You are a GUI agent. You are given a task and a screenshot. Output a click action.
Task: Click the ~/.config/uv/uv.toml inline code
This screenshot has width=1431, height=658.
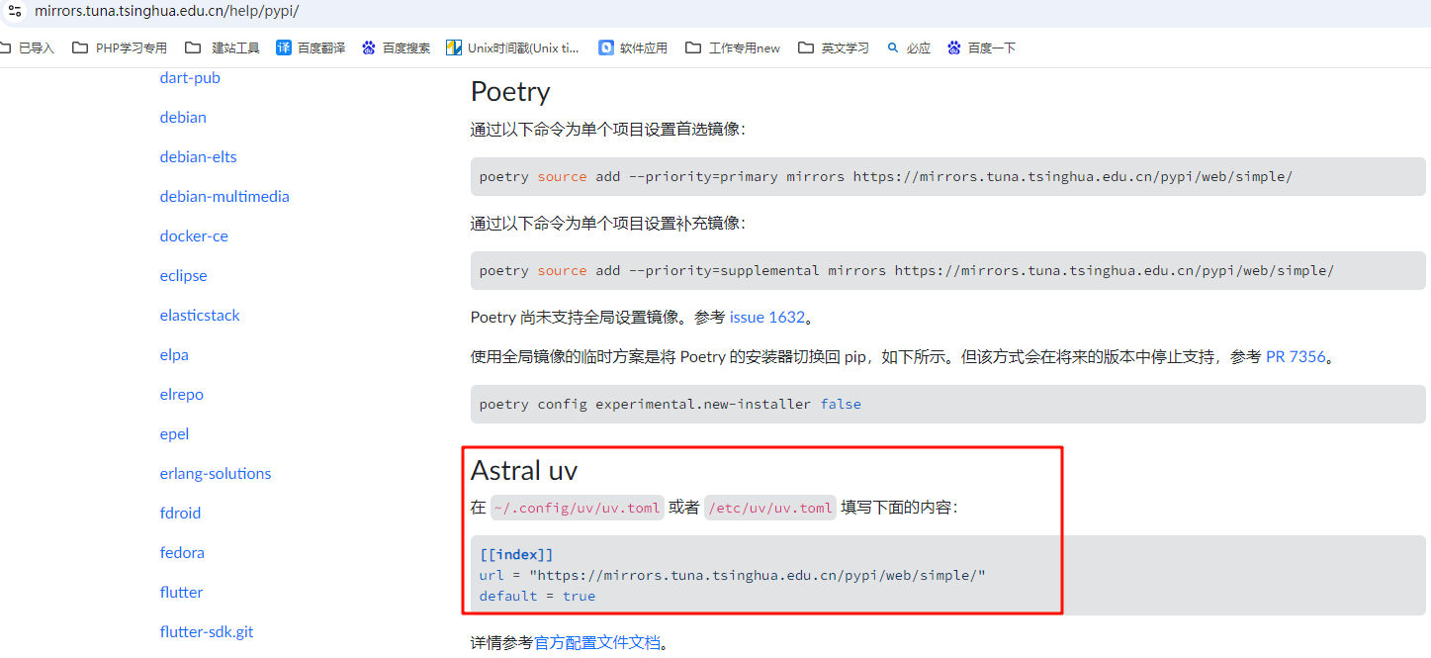point(578,508)
